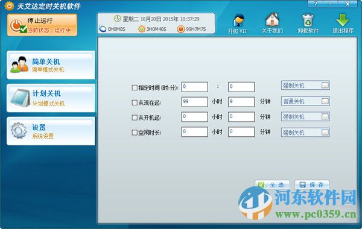362x229 pixels.
Task: Click 从开机起 minutes input field
Action: click(x=241, y=117)
